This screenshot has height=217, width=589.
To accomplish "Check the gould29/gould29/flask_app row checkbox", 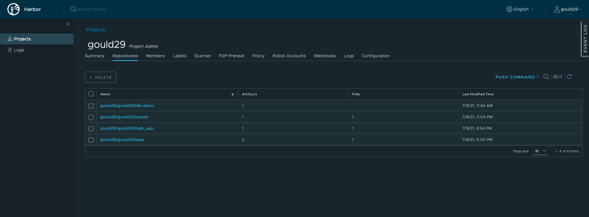I will pyautogui.click(x=91, y=129).
